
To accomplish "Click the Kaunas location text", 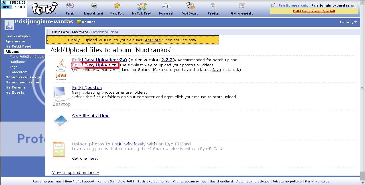I will (89, 22).
